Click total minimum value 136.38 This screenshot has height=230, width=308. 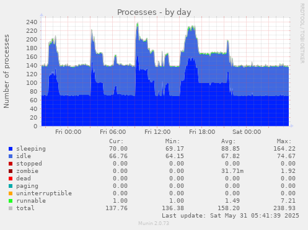coord(173,208)
